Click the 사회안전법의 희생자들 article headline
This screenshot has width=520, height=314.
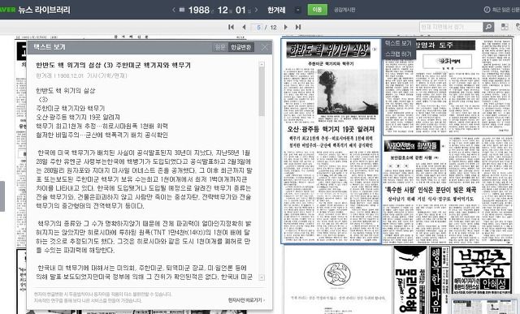tap(412, 145)
